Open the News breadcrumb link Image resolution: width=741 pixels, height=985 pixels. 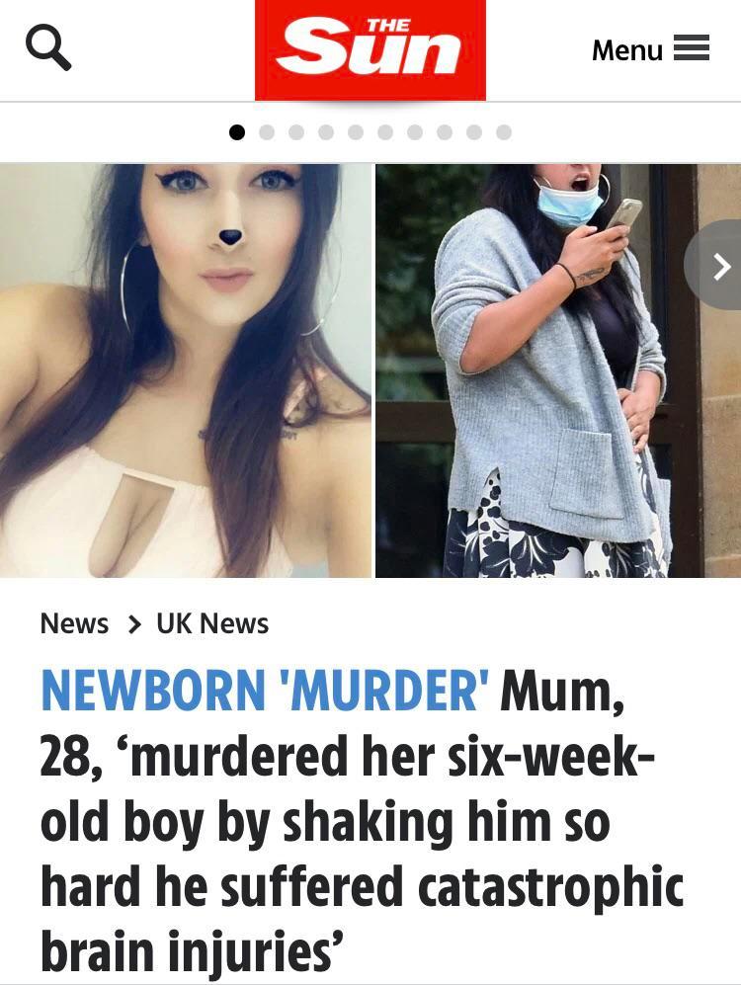point(74,623)
